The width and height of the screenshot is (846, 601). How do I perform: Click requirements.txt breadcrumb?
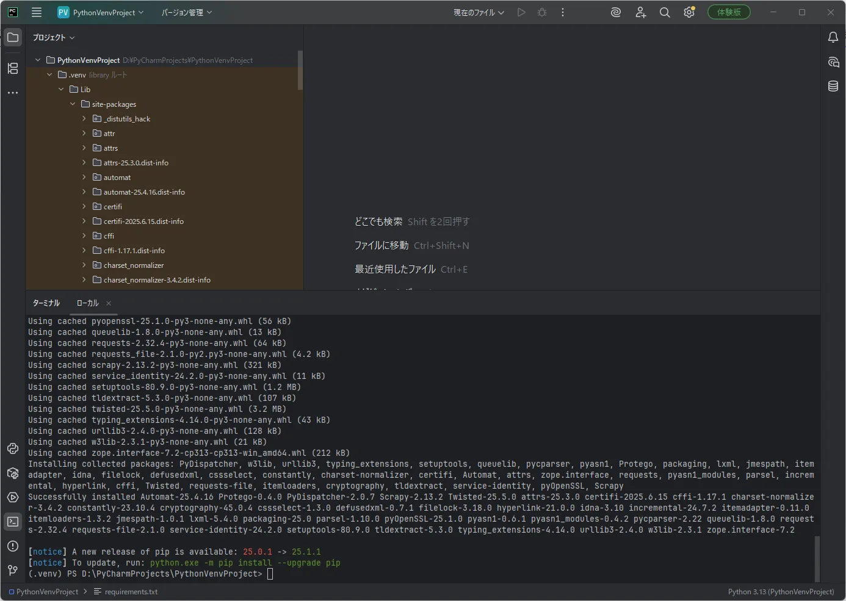126,592
